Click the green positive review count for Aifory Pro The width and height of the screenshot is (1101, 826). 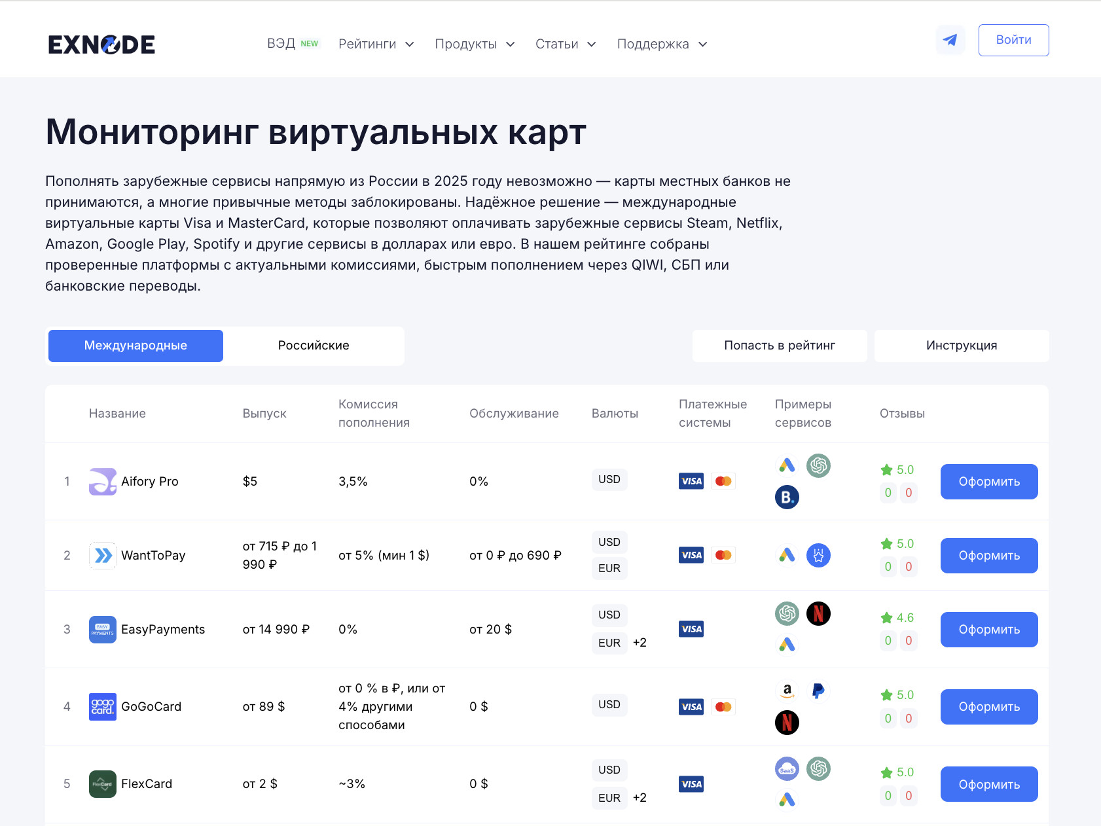tap(888, 493)
